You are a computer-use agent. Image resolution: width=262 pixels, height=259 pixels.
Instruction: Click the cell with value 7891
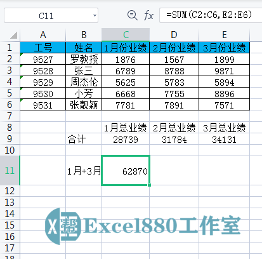coord(174,105)
